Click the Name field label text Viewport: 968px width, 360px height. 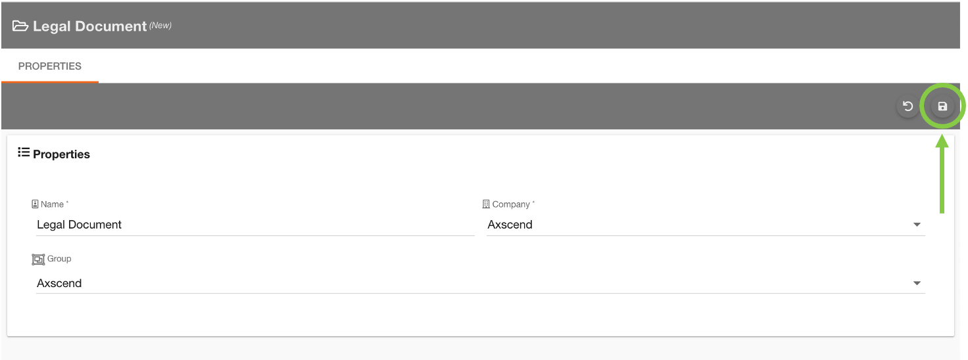tap(53, 204)
